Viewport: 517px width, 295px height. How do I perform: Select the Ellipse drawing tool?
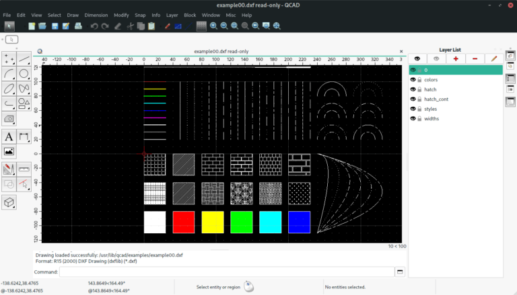pos(9,88)
